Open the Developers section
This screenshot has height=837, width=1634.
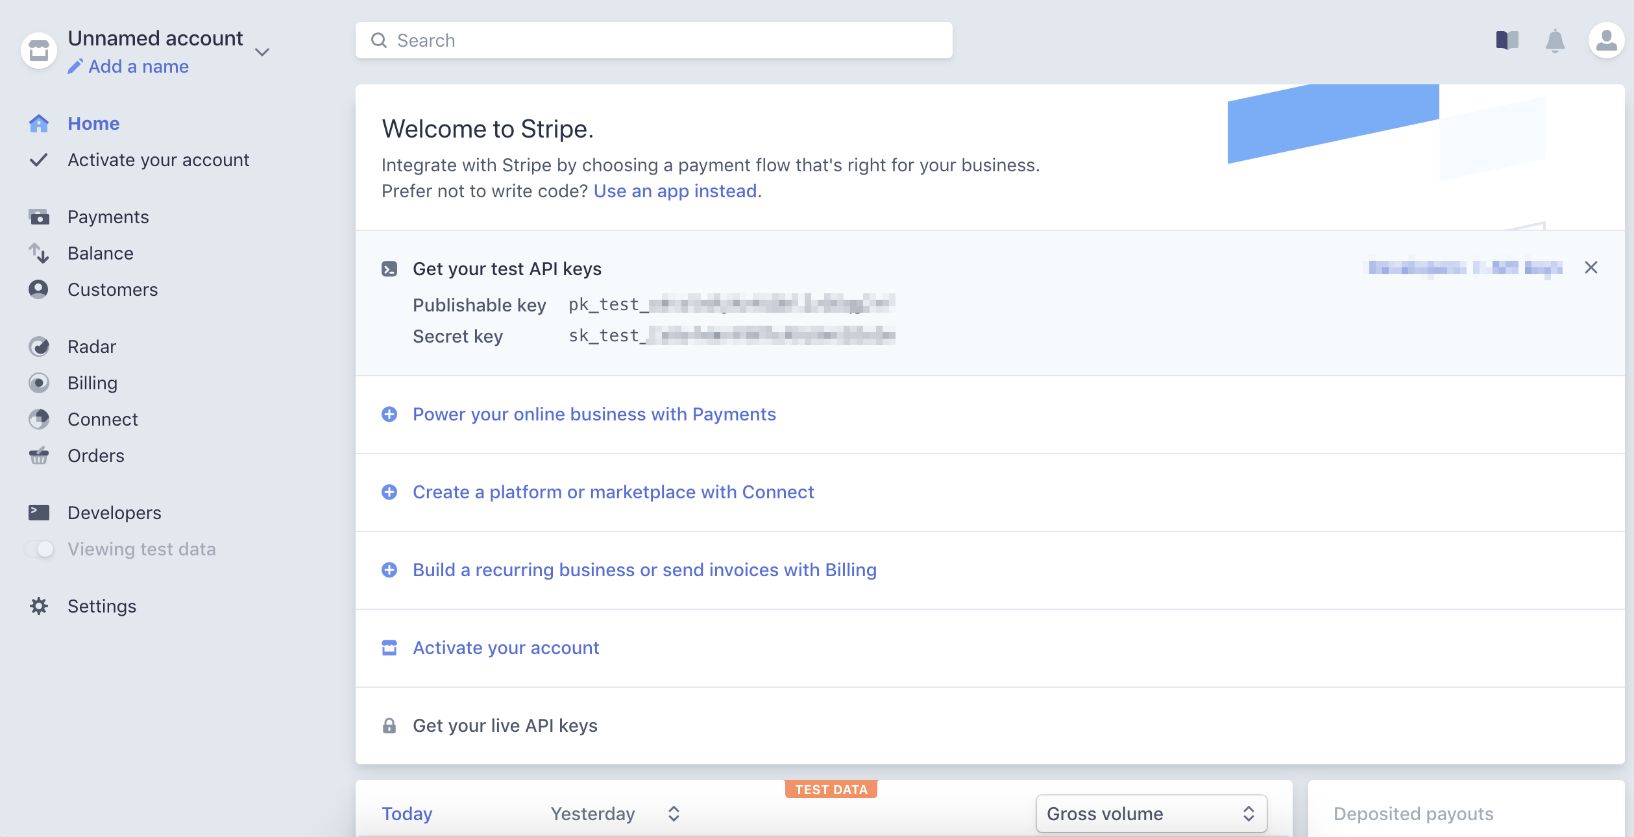(114, 513)
